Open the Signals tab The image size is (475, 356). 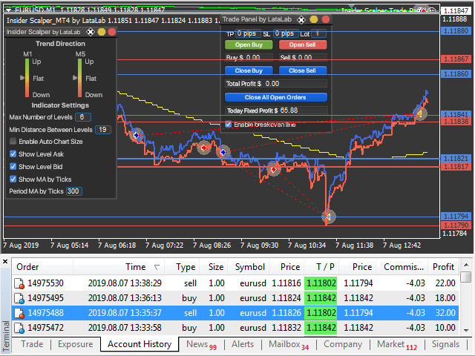(x=445, y=344)
